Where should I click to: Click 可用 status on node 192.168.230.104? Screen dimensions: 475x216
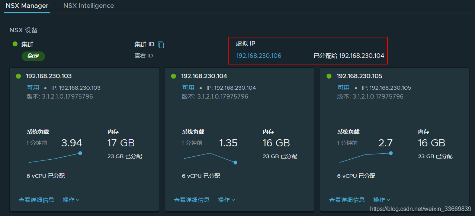coord(188,88)
